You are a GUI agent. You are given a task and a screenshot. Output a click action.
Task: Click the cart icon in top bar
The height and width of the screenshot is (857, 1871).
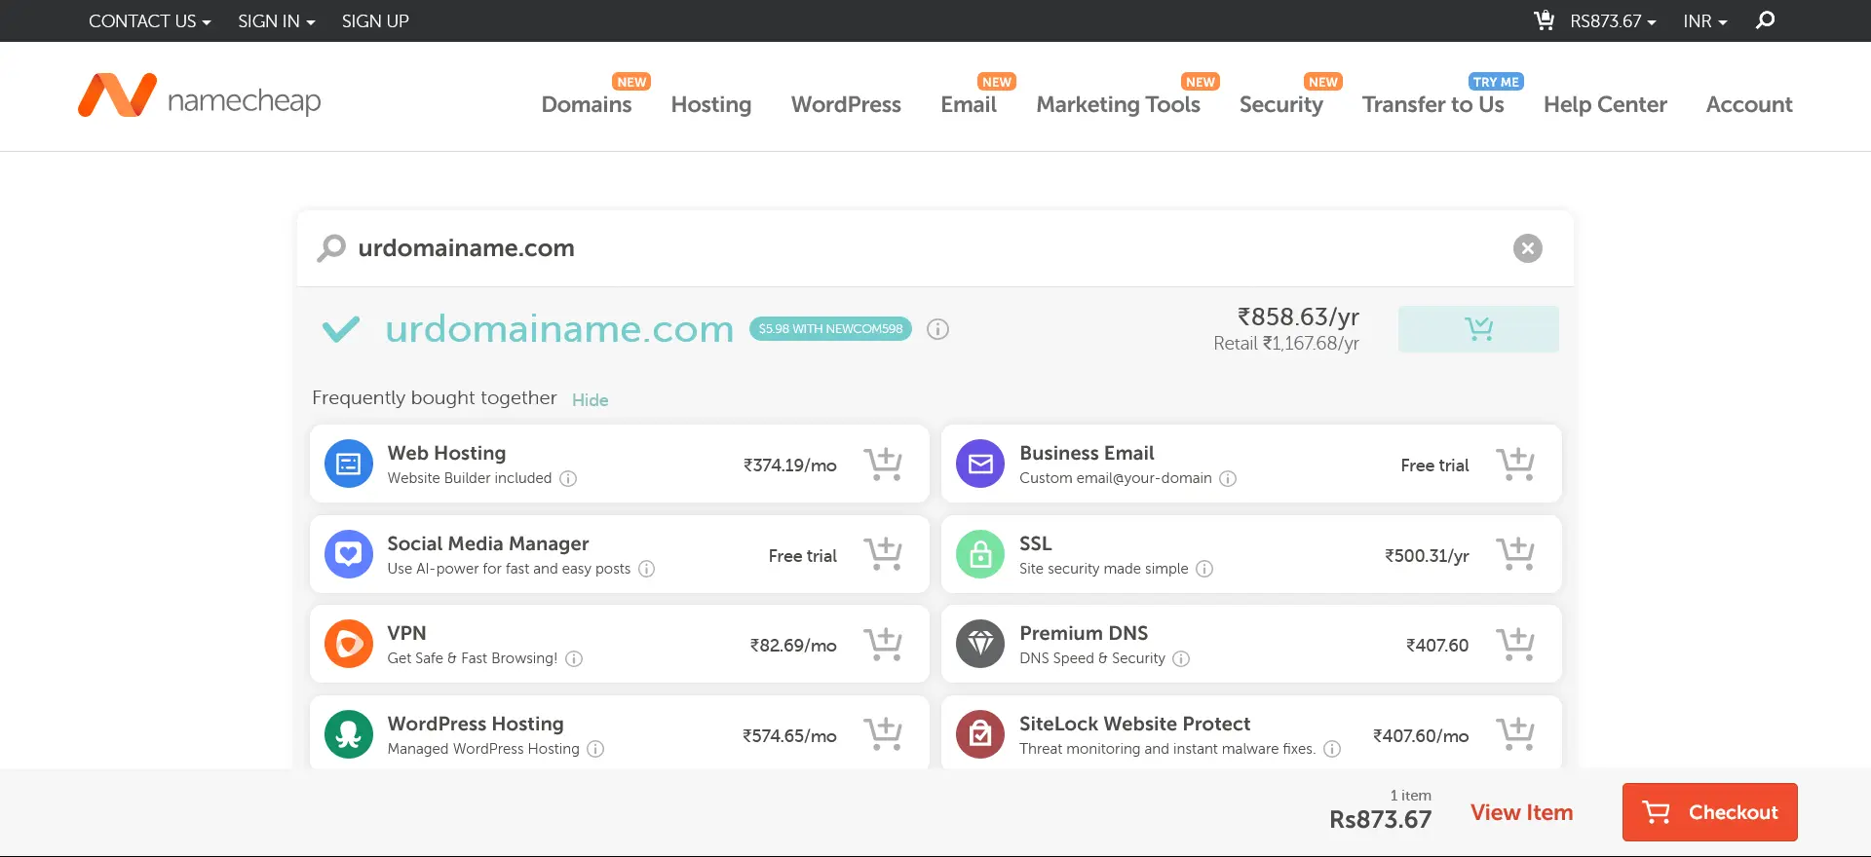[x=1544, y=19]
